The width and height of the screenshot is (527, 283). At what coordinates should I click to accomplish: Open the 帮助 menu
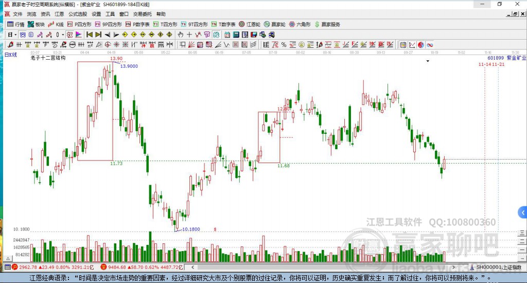click(x=161, y=14)
